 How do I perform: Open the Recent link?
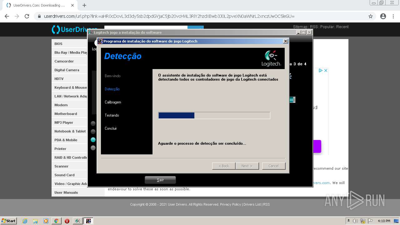(342, 27)
